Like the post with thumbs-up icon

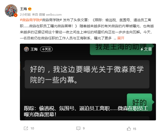point(129,128)
